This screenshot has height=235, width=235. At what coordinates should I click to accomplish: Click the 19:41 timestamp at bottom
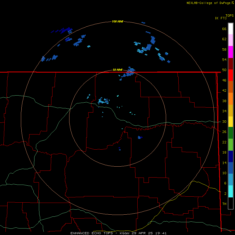coord(161,233)
